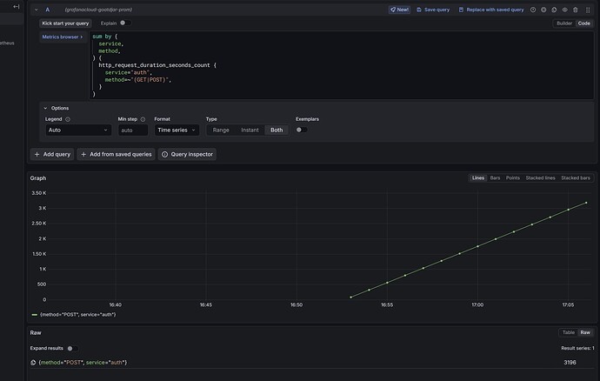Open the Query inspector

(x=188, y=154)
